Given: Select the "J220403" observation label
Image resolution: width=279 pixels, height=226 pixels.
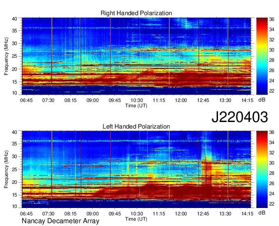Looking at the screenshot, I should (240, 117).
